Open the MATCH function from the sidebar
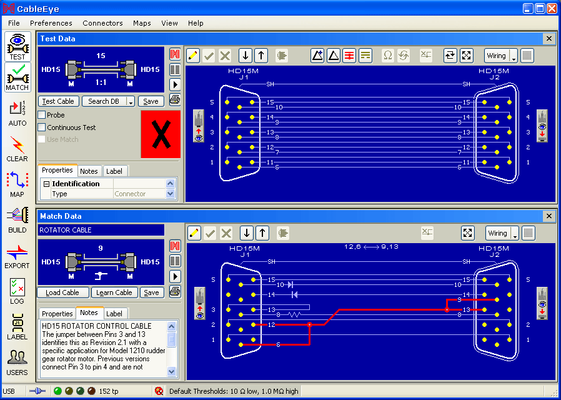This screenshot has width=561, height=400. click(17, 77)
